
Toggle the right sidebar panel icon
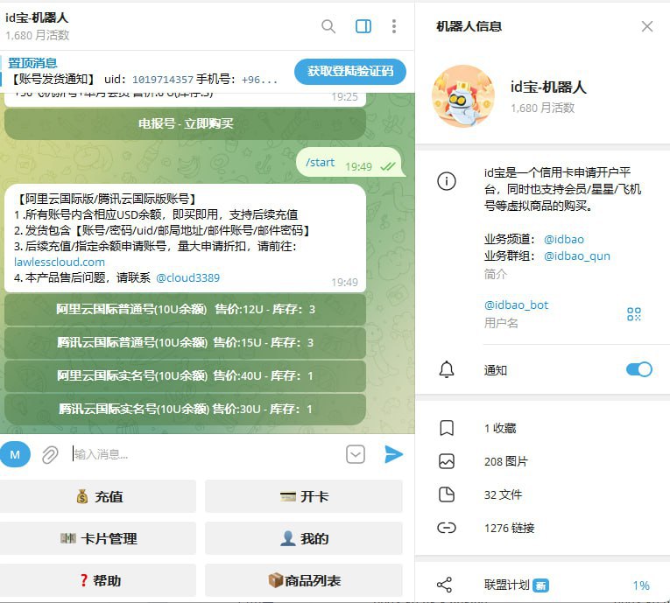coord(363,26)
